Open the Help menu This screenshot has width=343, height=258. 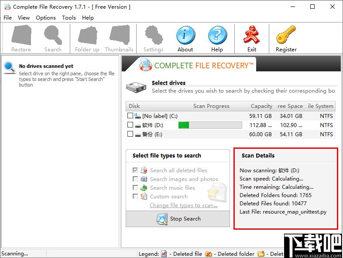coord(88,18)
